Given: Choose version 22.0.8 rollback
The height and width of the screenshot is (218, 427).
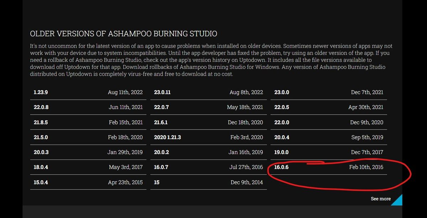Looking at the screenshot, I should (41, 107).
